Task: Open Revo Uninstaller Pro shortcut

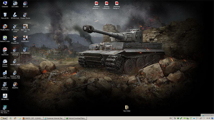Action: [5, 75]
